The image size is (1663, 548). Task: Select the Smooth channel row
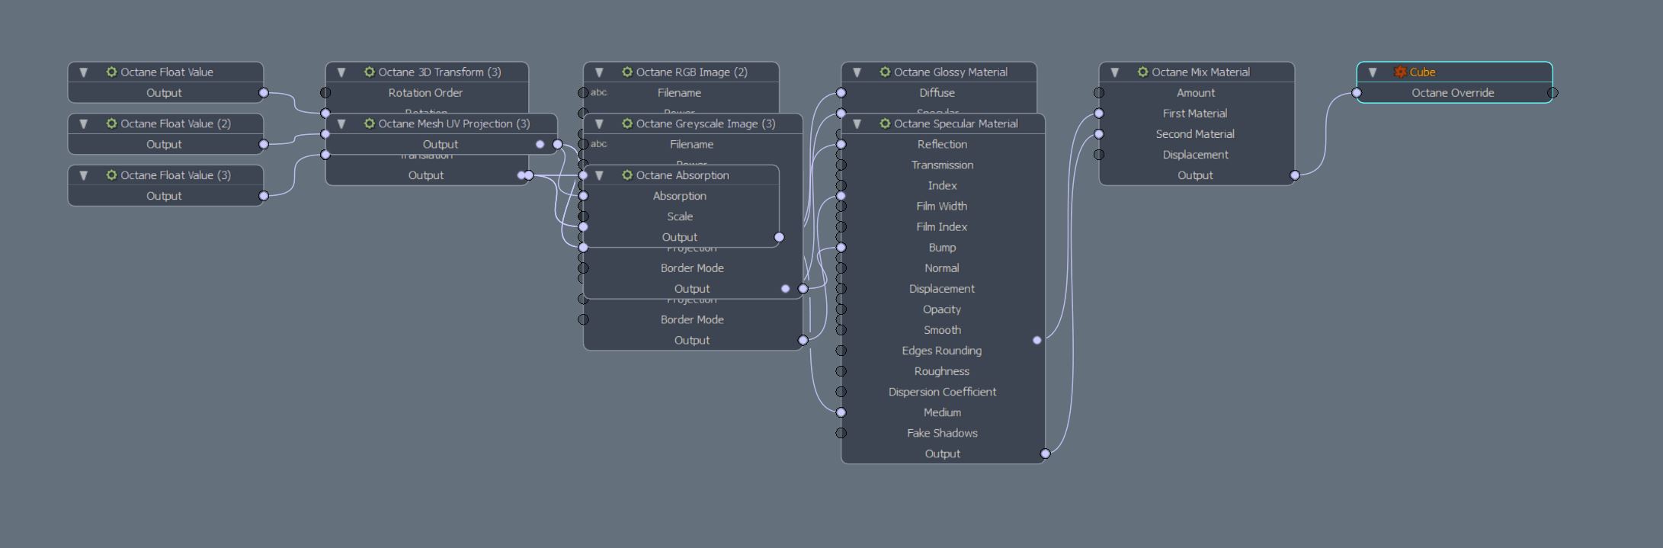pos(943,329)
